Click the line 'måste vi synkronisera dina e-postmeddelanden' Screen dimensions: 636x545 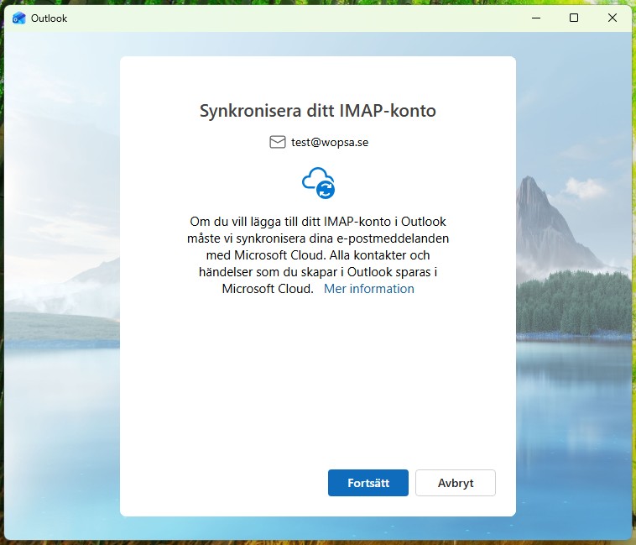click(x=317, y=238)
